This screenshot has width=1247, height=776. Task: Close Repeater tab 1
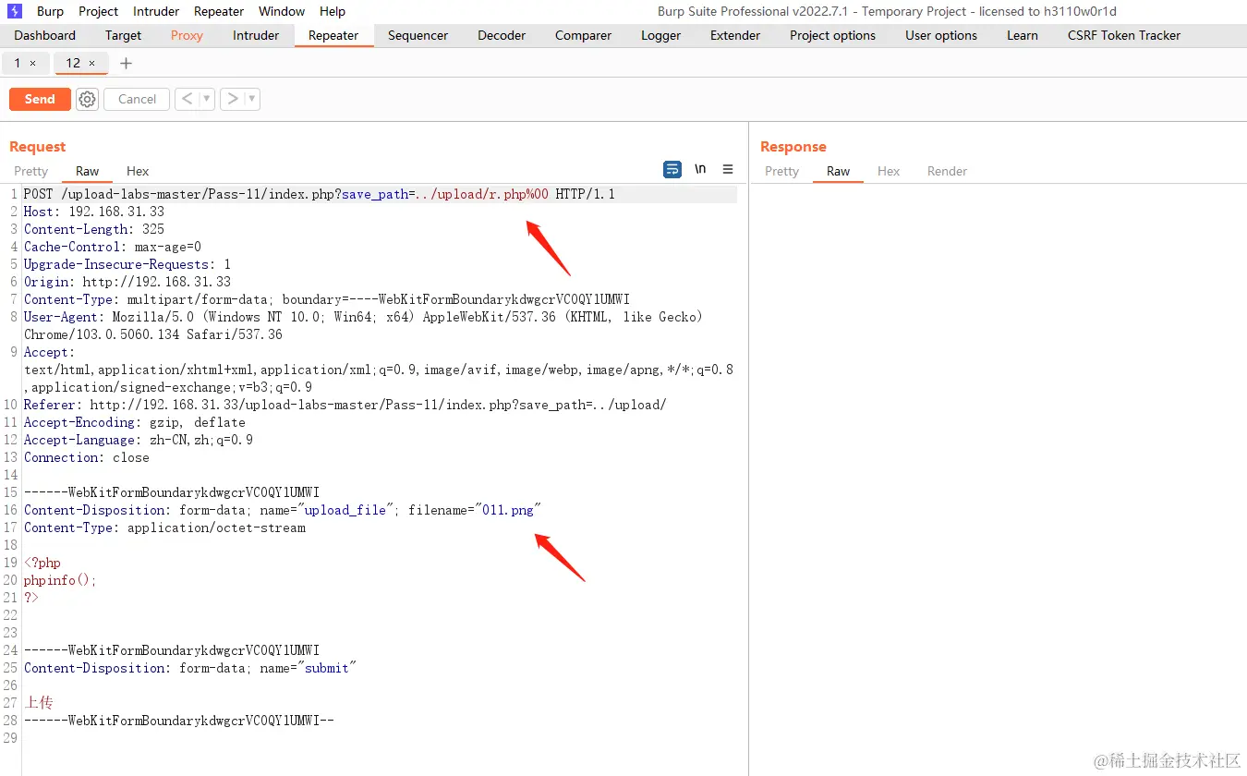click(33, 63)
